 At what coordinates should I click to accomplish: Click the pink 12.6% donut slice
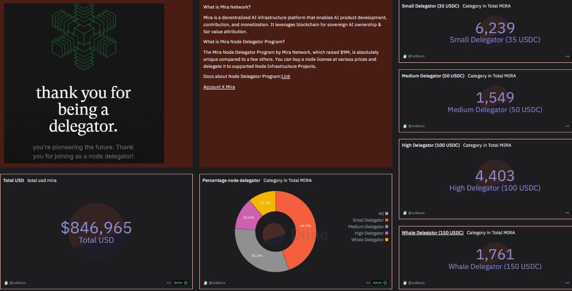tap(248, 218)
